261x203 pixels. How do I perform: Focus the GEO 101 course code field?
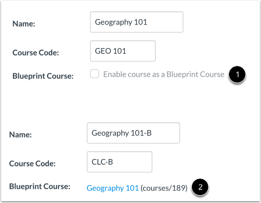tap(123, 51)
